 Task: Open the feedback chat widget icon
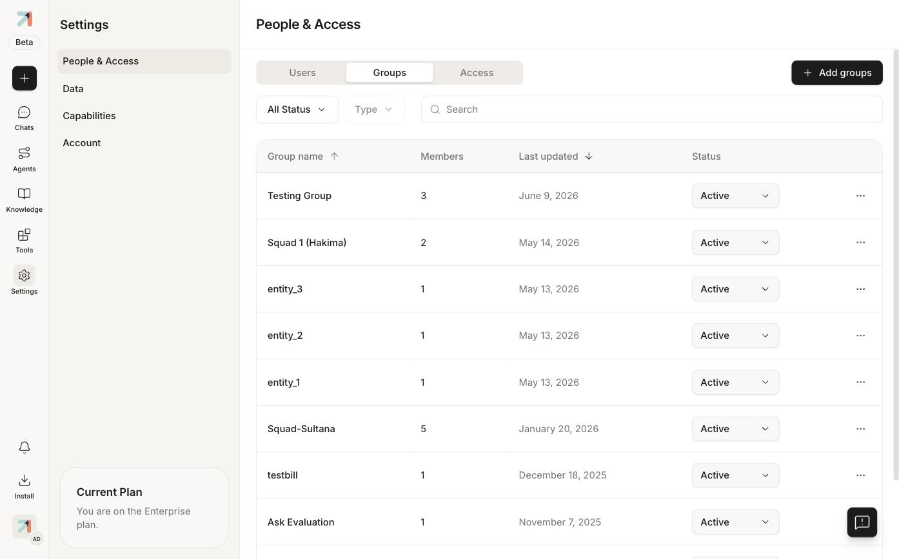point(862,522)
